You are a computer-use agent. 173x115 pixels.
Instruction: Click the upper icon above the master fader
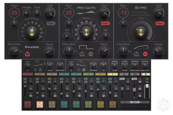click(147, 79)
